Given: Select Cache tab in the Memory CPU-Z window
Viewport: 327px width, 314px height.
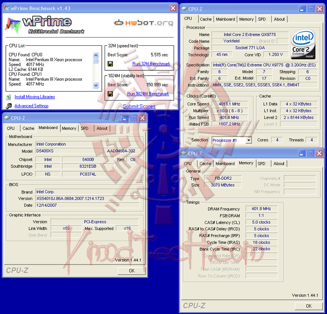Looking at the screenshot, I should pyautogui.click(x=206, y=164).
